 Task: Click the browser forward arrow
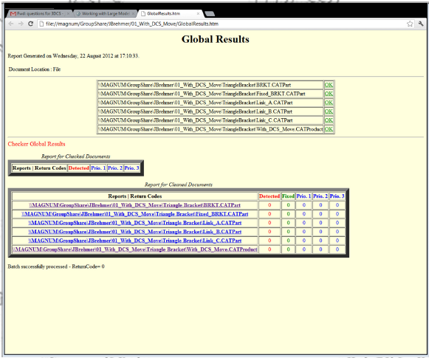click(x=21, y=24)
